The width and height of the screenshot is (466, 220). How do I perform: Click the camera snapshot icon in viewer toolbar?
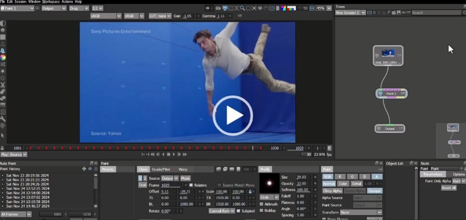(x=218, y=8)
